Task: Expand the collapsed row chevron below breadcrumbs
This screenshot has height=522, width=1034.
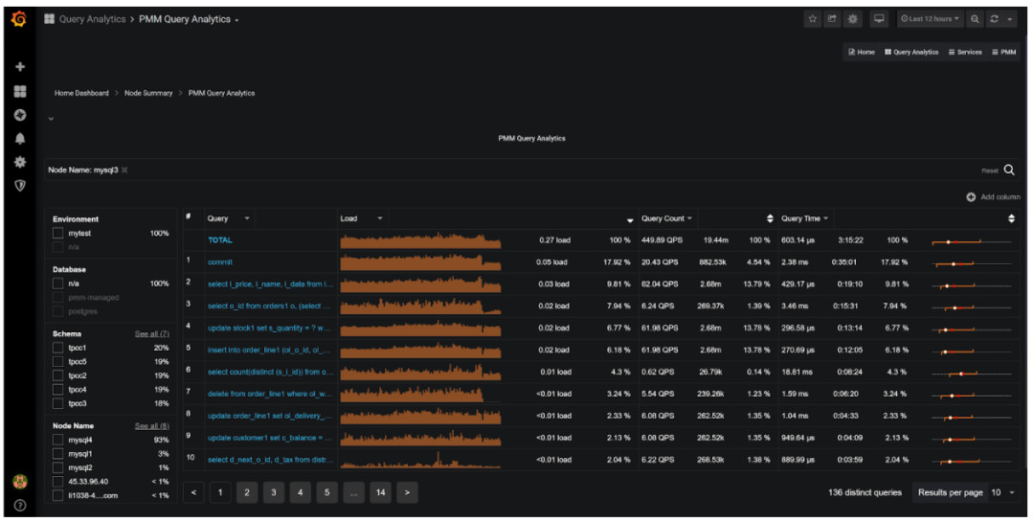Action: click(51, 119)
